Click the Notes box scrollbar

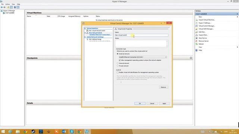point(167,44)
